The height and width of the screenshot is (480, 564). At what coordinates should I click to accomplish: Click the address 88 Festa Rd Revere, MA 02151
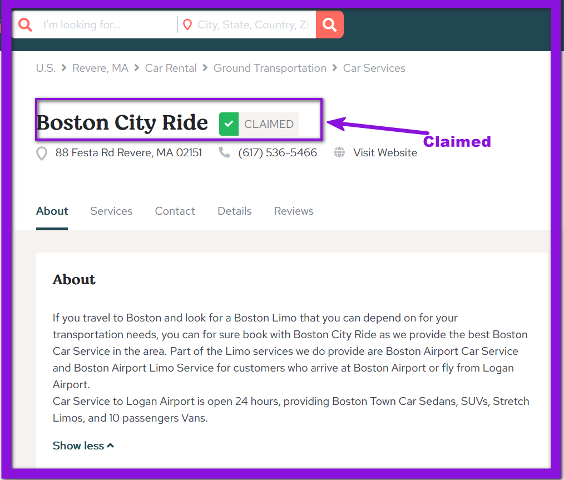128,152
